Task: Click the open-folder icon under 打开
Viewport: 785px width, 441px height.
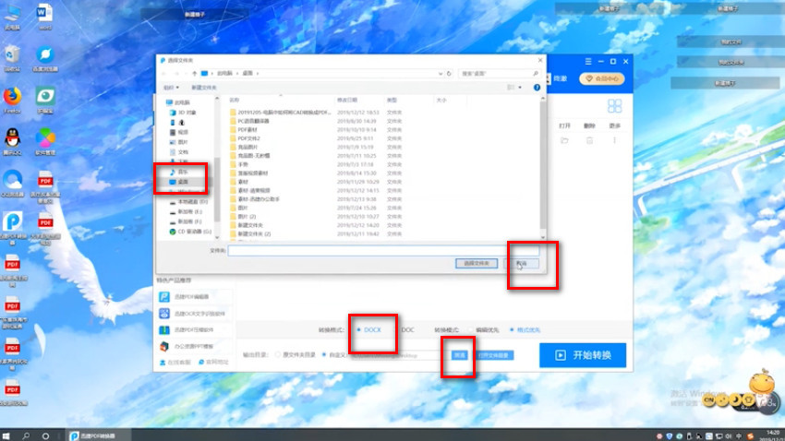Action: 564,140
